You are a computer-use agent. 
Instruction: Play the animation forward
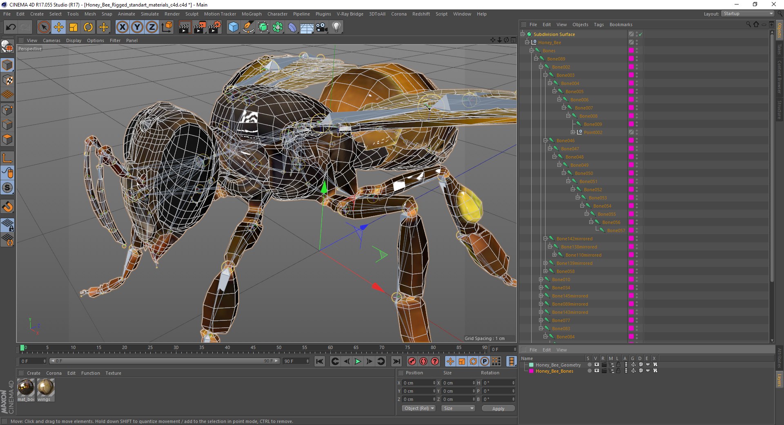point(358,361)
